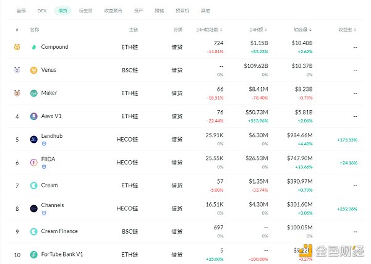Click the Aave V1 logo icon
The width and height of the screenshot is (371, 264).
click(x=33, y=116)
